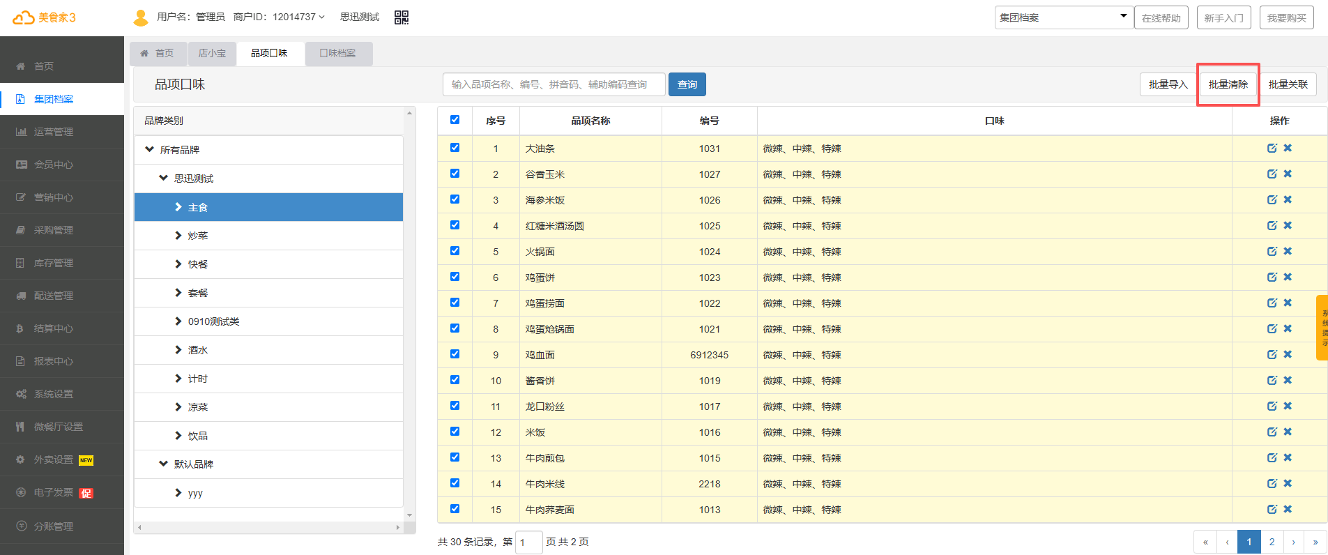Click the QR code icon in header
This screenshot has width=1328, height=555.
coord(402,17)
